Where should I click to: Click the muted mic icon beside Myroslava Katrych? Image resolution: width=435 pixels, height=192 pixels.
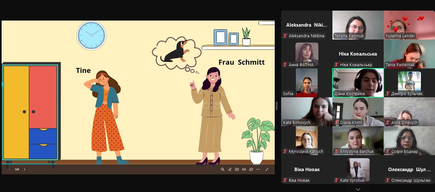tap(285, 151)
